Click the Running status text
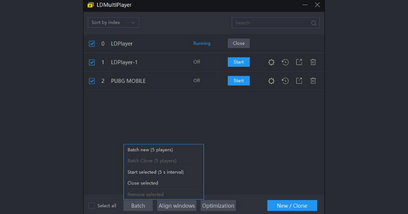The height and width of the screenshot is (214, 408). pyautogui.click(x=201, y=43)
